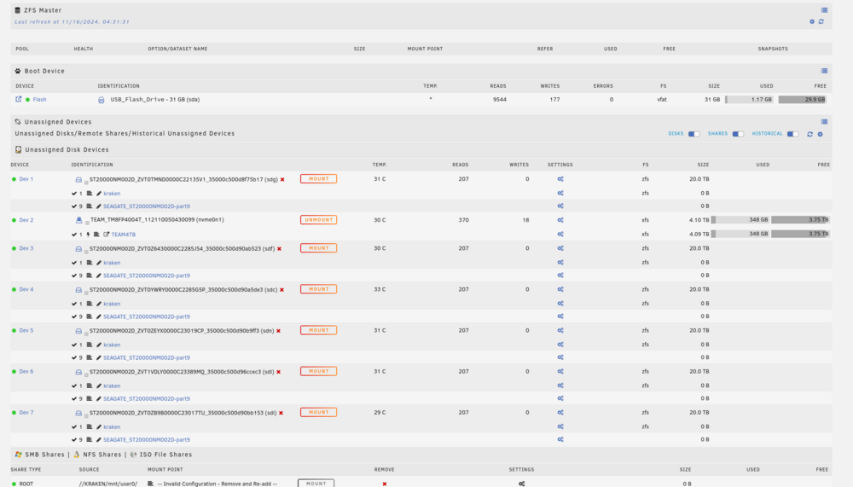Image resolution: width=853 pixels, height=487 pixels.
Task: Click red X beside Dev 6 (sdl)
Action: coord(279,372)
